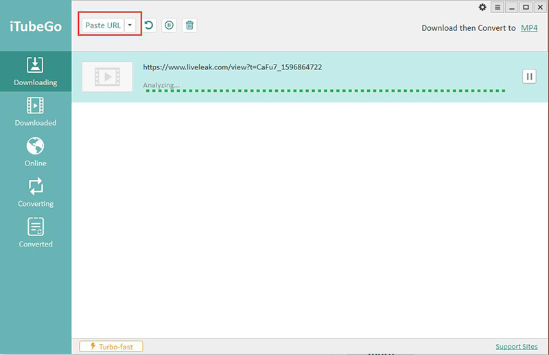The image size is (549, 355).
Task: Click the liveleak video thumbnail placeholder
Action: (108, 77)
